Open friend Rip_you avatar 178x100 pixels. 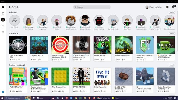(127, 20)
